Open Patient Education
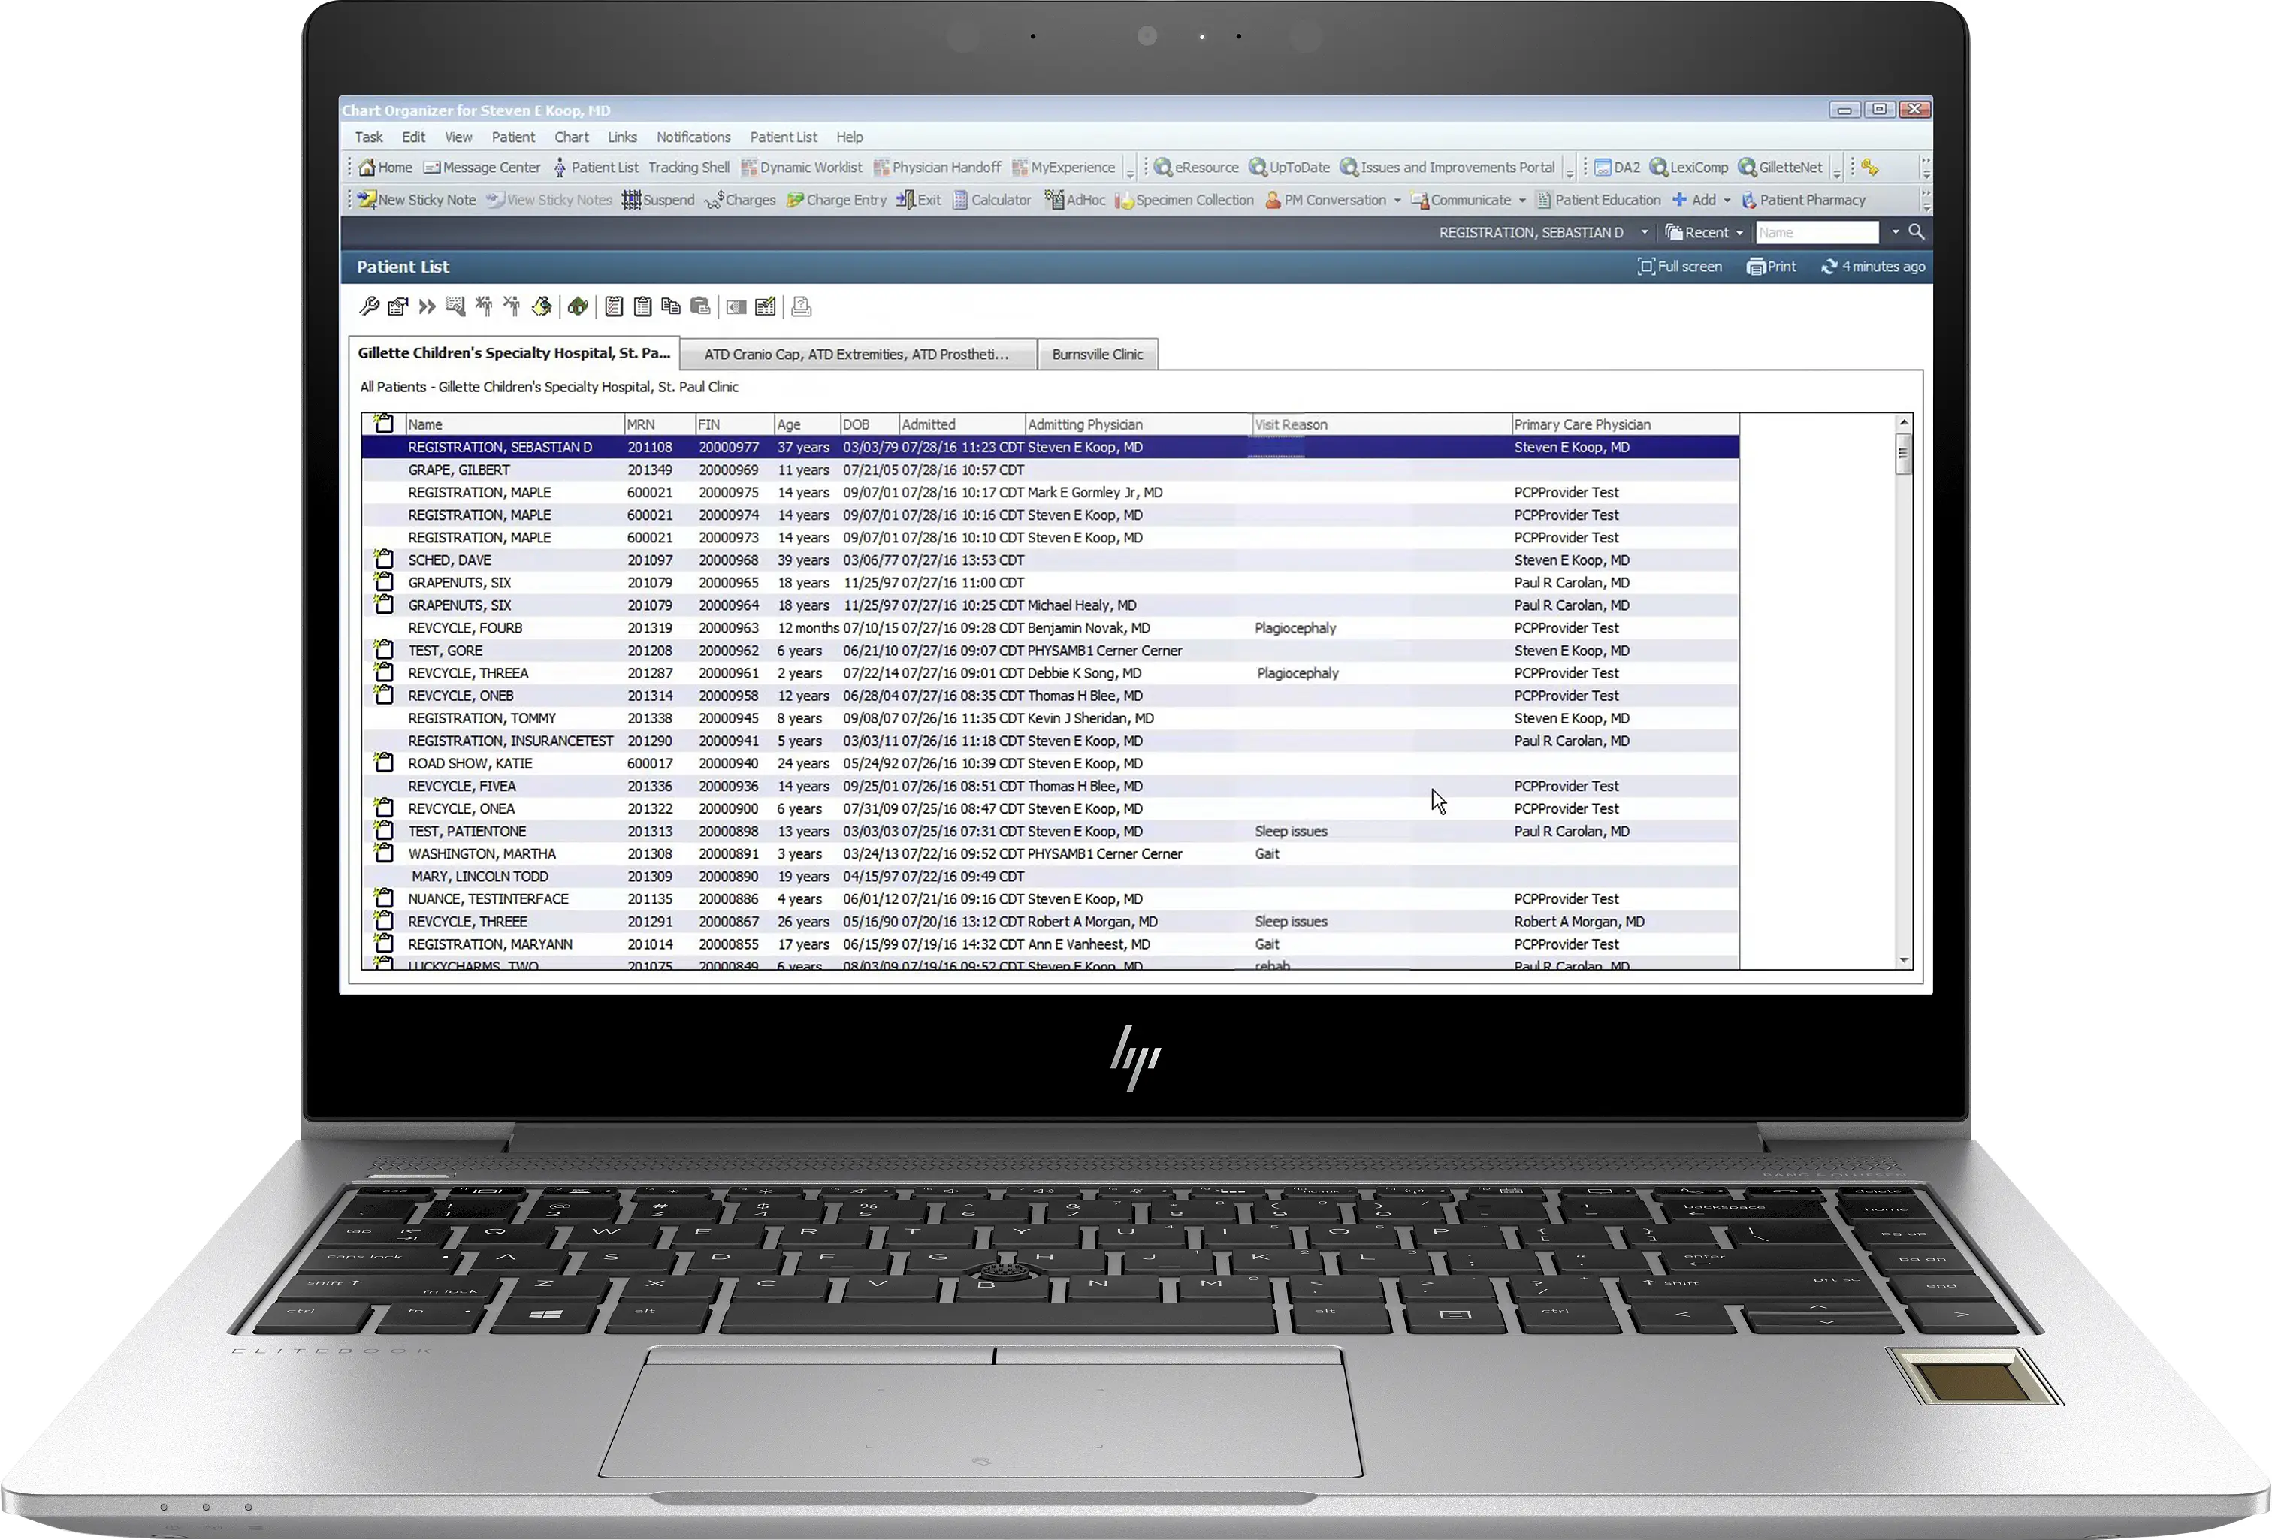2272x1540 pixels. coord(1598,200)
